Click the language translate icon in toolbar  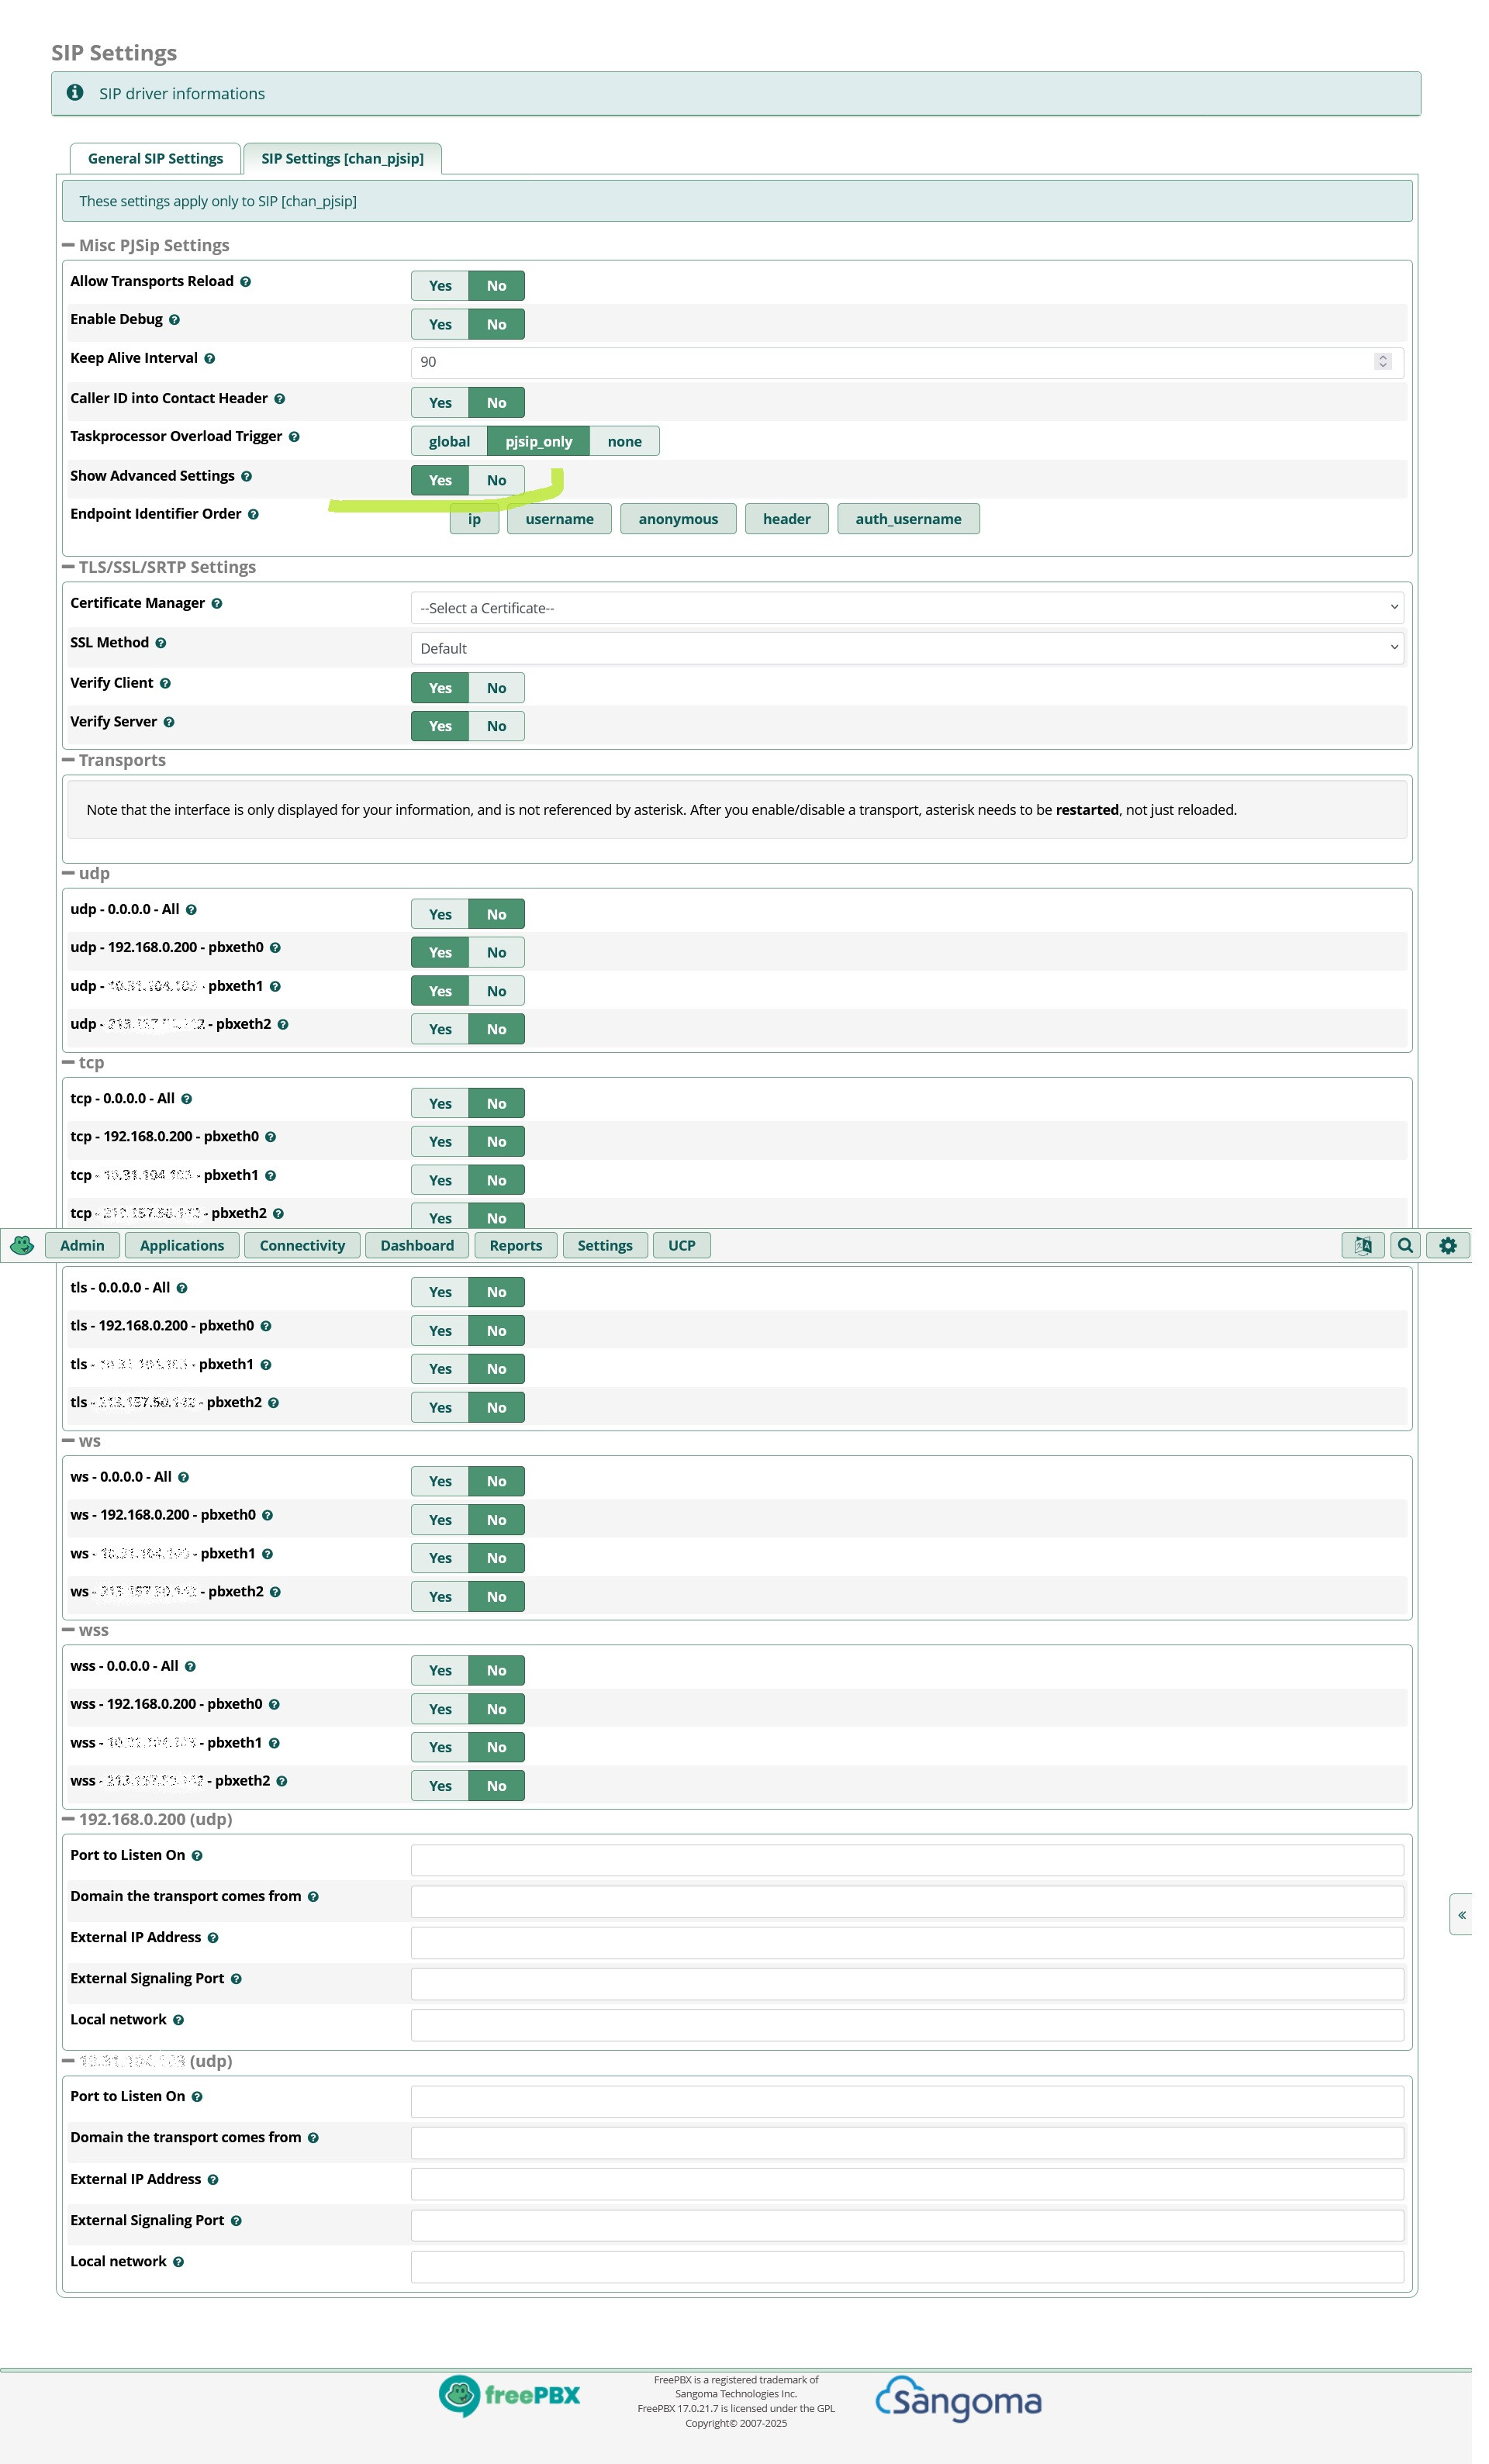pos(1362,1245)
